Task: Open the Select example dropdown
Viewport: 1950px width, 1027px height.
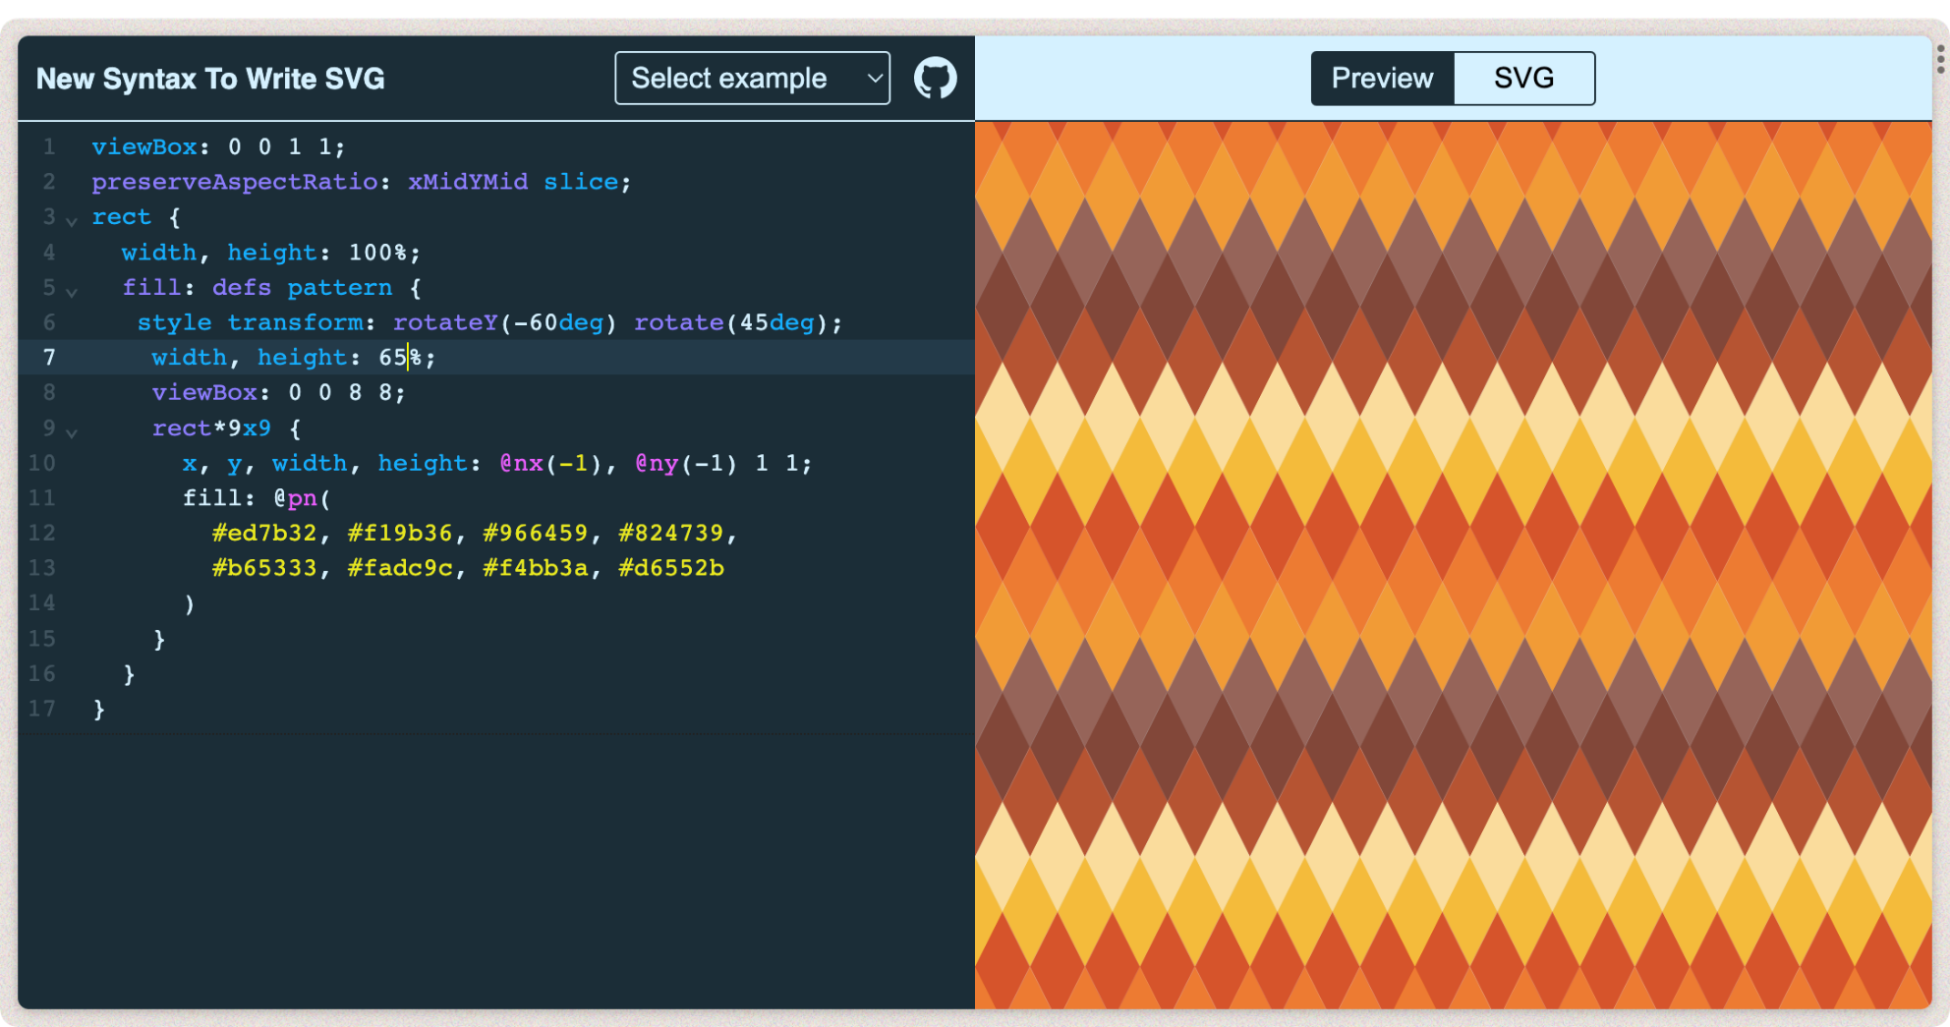Action: 752,78
